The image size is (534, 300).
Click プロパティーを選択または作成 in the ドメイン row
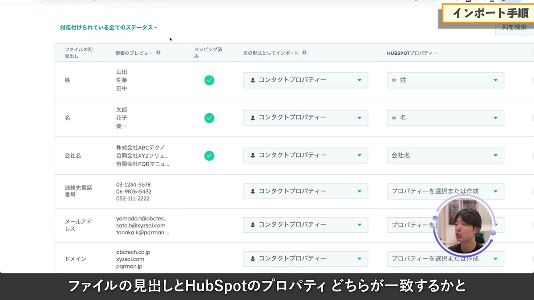click(x=445, y=259)
